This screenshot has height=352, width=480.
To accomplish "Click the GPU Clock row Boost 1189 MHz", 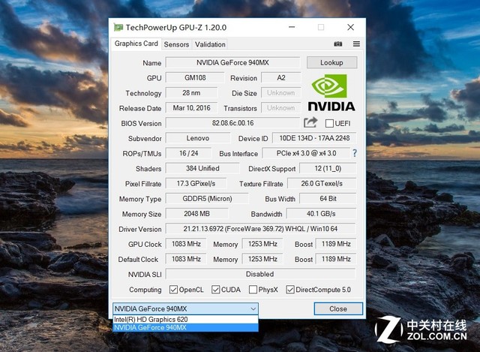I will point(336,244).
